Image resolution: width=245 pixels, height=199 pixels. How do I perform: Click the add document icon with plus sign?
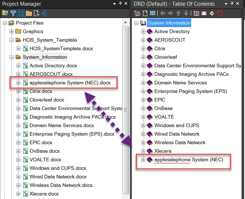click(x=37, y=14)
